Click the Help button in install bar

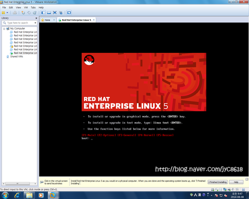pyautogui.click(x=236, y=182)
